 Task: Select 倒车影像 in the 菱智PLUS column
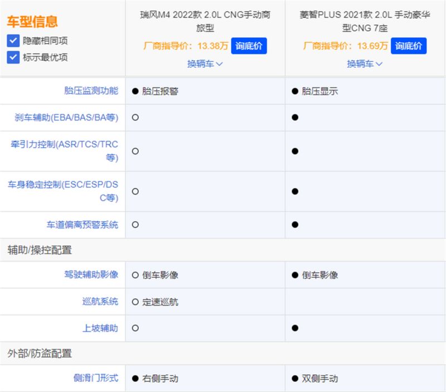point(319,275)
